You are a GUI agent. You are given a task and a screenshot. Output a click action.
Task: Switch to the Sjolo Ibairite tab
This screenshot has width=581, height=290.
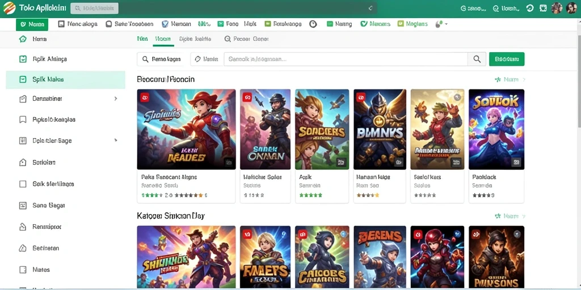click(195, 39)
